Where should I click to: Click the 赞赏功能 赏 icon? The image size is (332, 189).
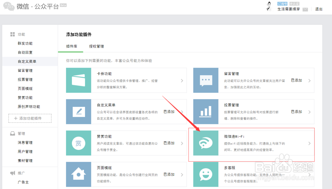tap(79, 143)
